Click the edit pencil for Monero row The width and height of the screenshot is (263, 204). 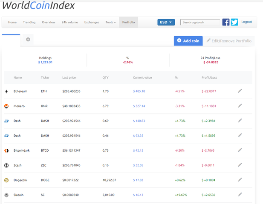[240, 106]
